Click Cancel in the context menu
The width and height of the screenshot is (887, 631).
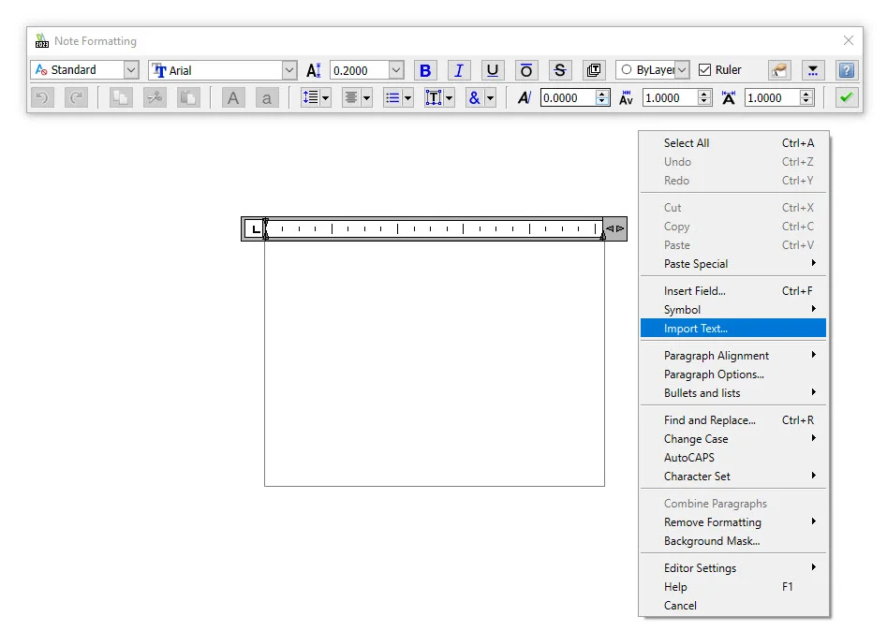pos(680,606)
